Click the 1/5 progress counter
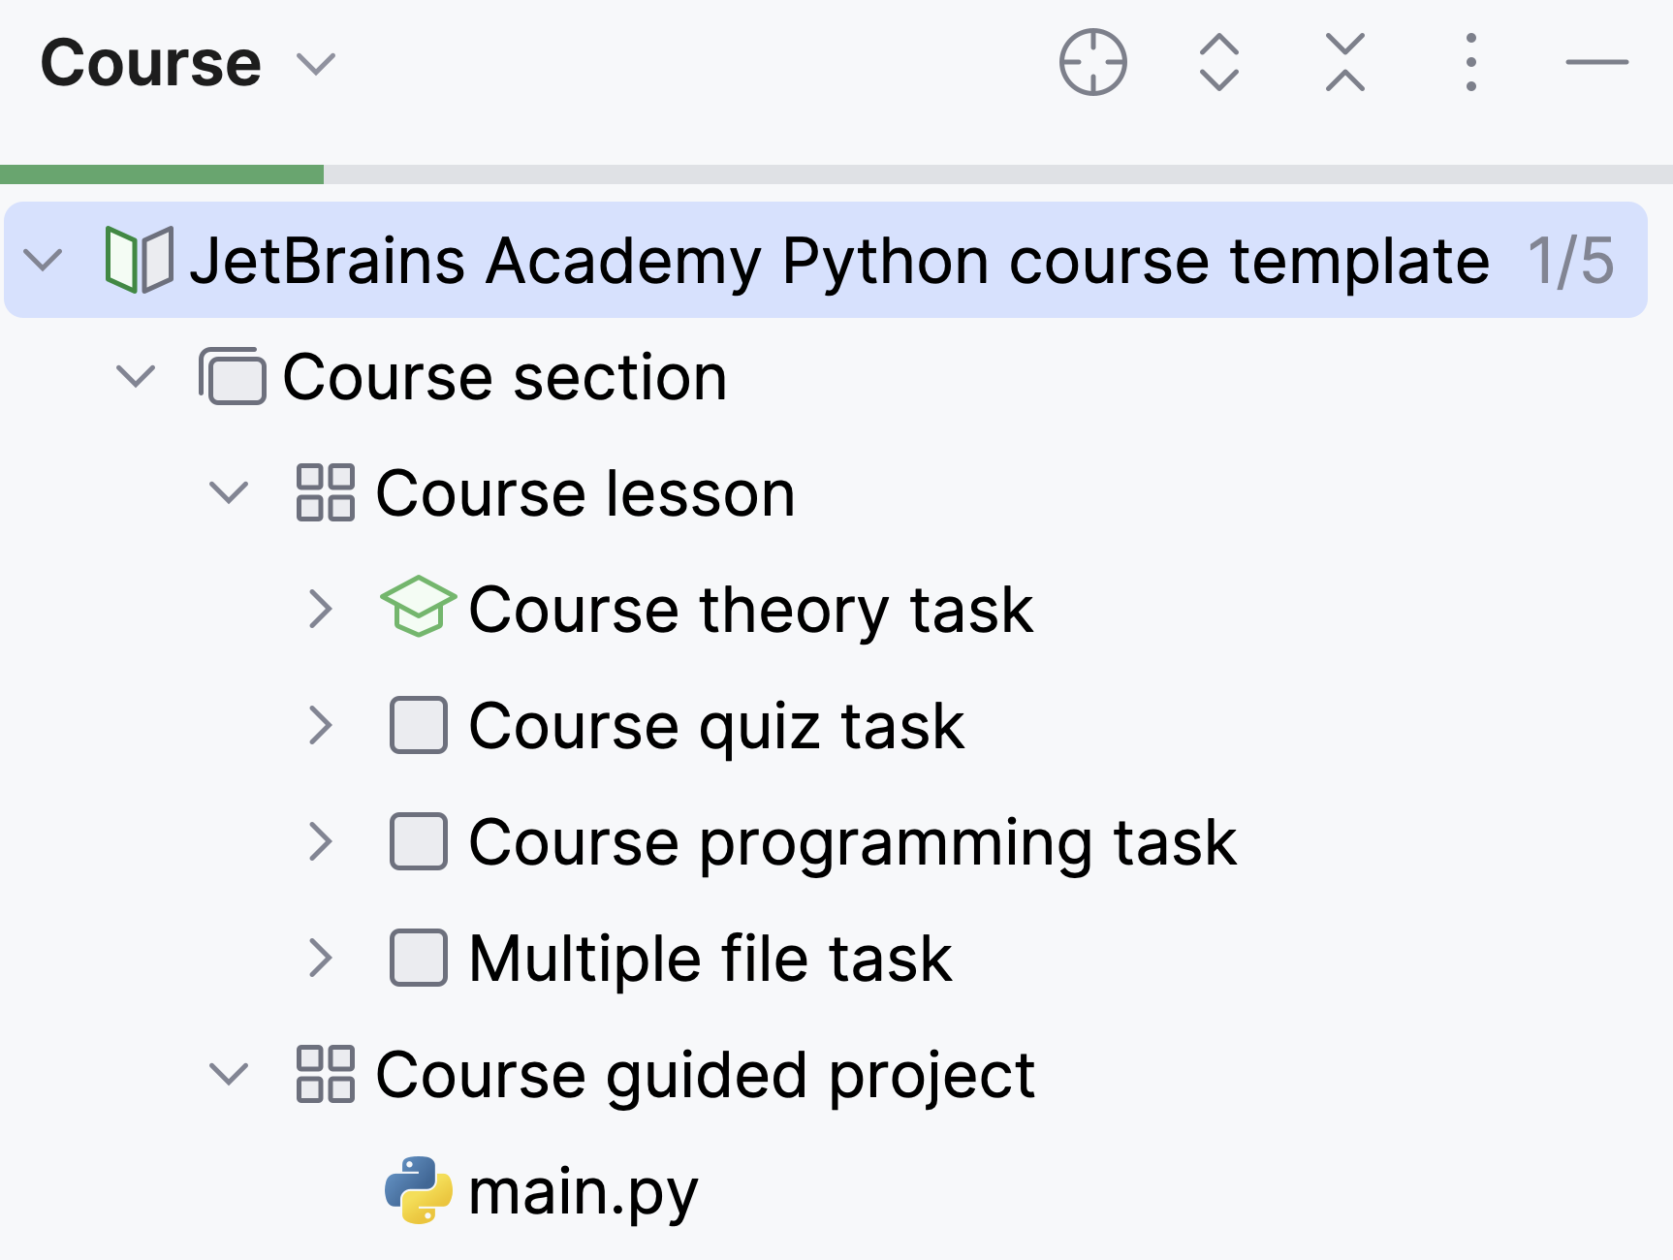The width and height of the screenshot is (1673, 1260). click(x=1571, y=261)
